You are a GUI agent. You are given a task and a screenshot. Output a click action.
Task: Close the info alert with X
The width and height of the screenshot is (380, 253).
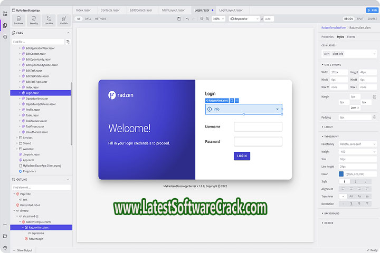tap(277, 109)
